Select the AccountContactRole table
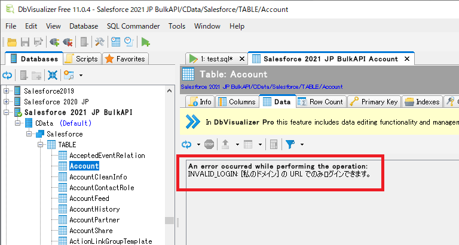The image size is (459, 245). coord(102,187)
